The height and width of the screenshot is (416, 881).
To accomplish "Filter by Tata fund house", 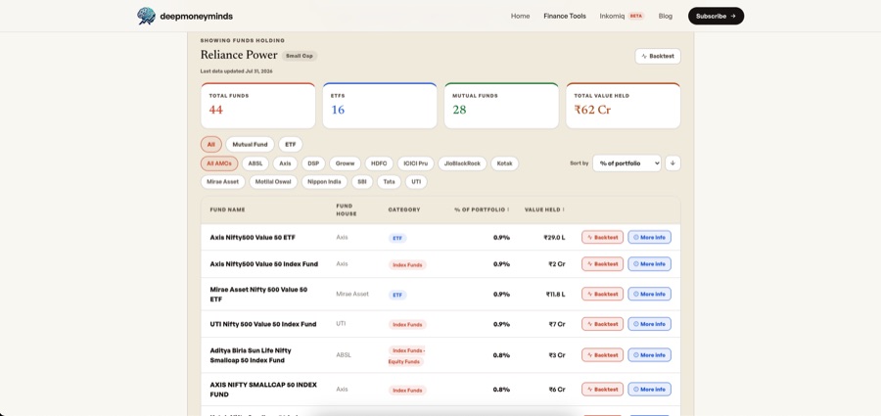I will 389,182.
